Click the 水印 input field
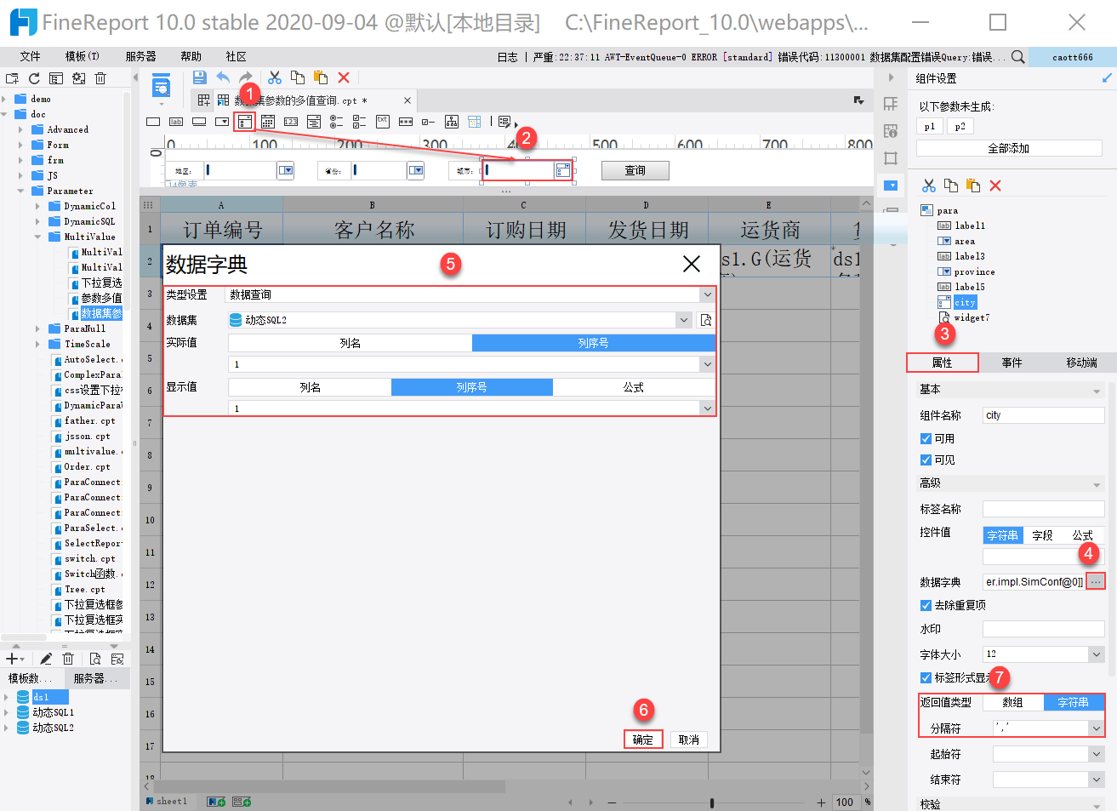The height and width of the screenshot is (811, 1117). tap(1044, 629)
